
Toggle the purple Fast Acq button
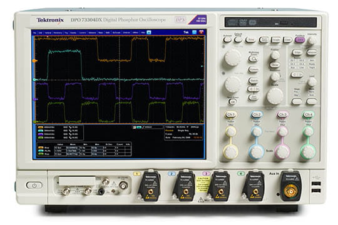point(300,40)
